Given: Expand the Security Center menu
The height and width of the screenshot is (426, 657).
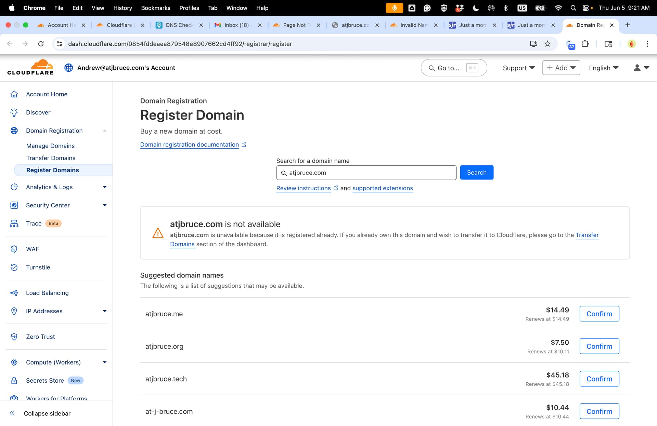Looking at the screenshot, I should 105,205.
